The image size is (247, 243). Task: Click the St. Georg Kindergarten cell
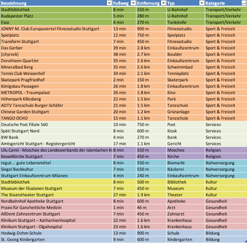[56, 240]
